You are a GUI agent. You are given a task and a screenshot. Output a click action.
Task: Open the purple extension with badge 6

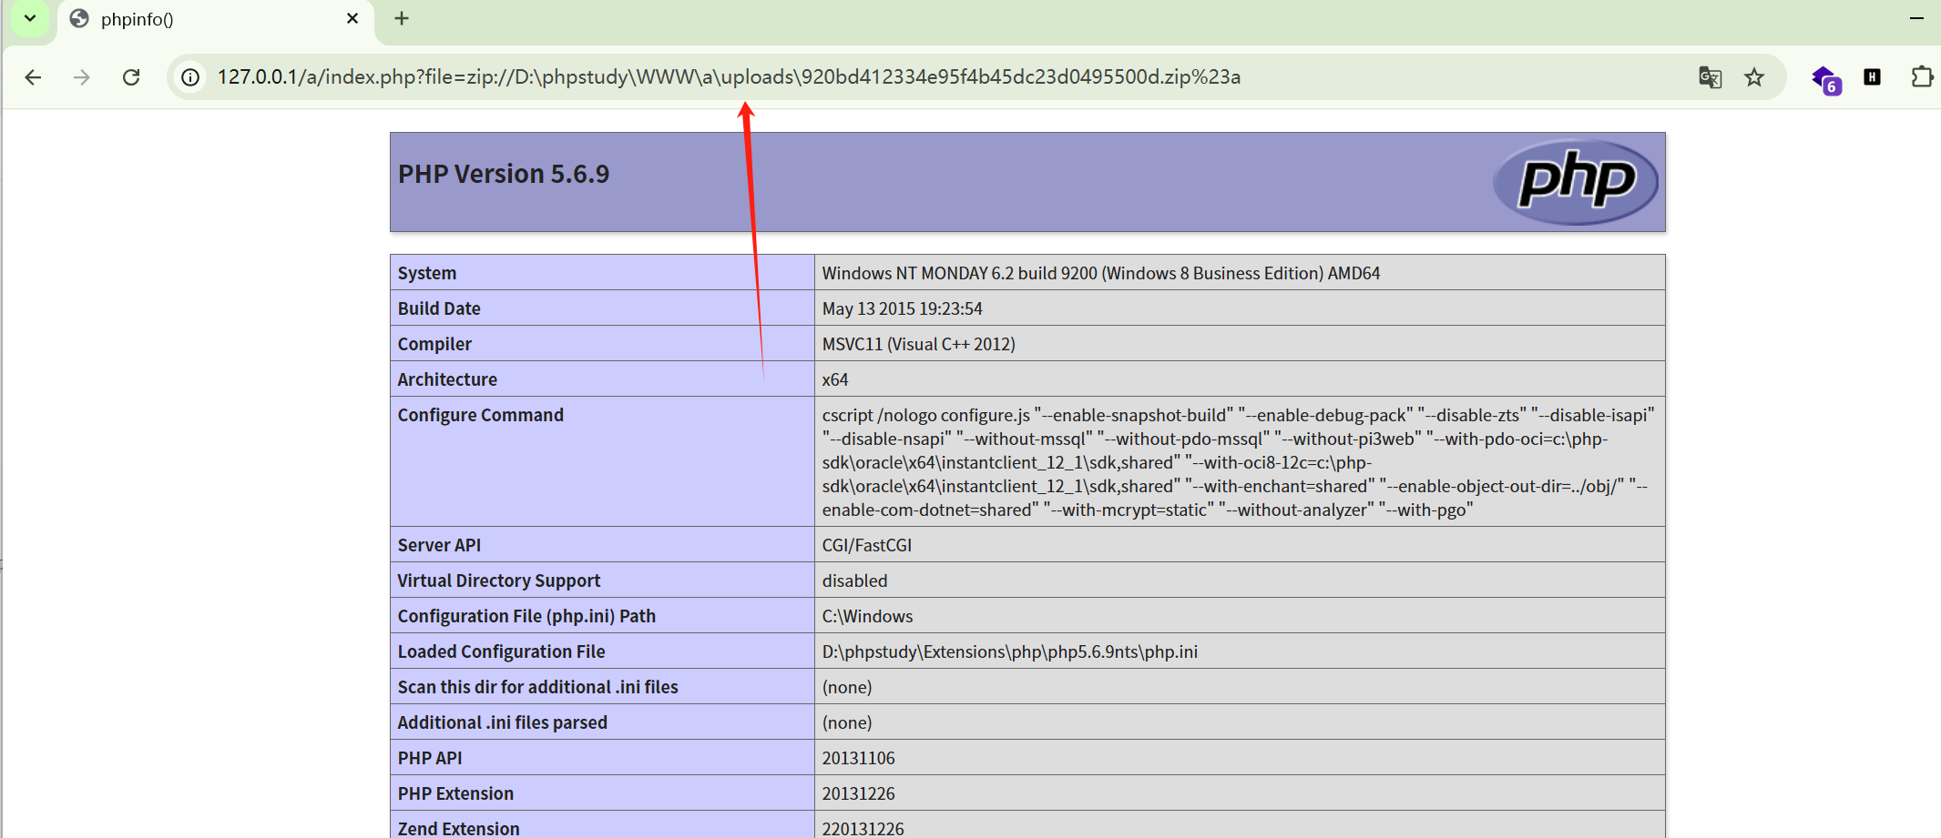pyautogui.click(x=1825, y=80)
